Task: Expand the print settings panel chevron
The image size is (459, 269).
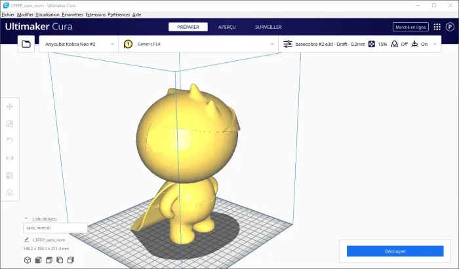Action: click(x=435, y=44)
